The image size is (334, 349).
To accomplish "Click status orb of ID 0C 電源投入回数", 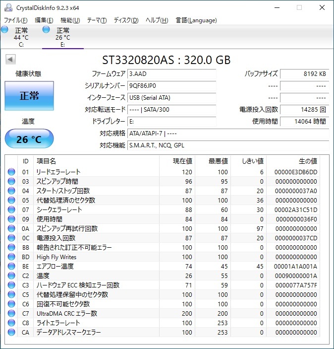I will (x=11, y=238).
